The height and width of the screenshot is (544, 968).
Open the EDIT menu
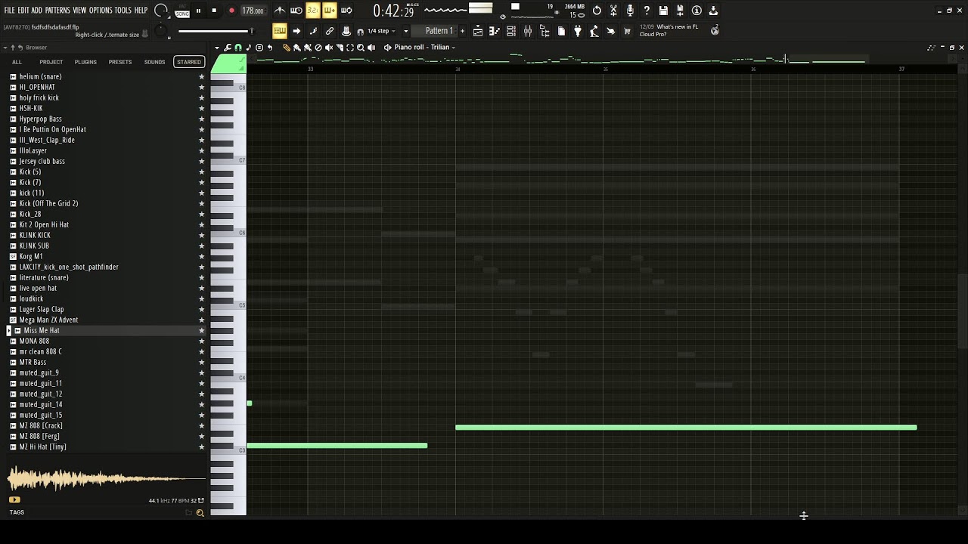[23, 11]
